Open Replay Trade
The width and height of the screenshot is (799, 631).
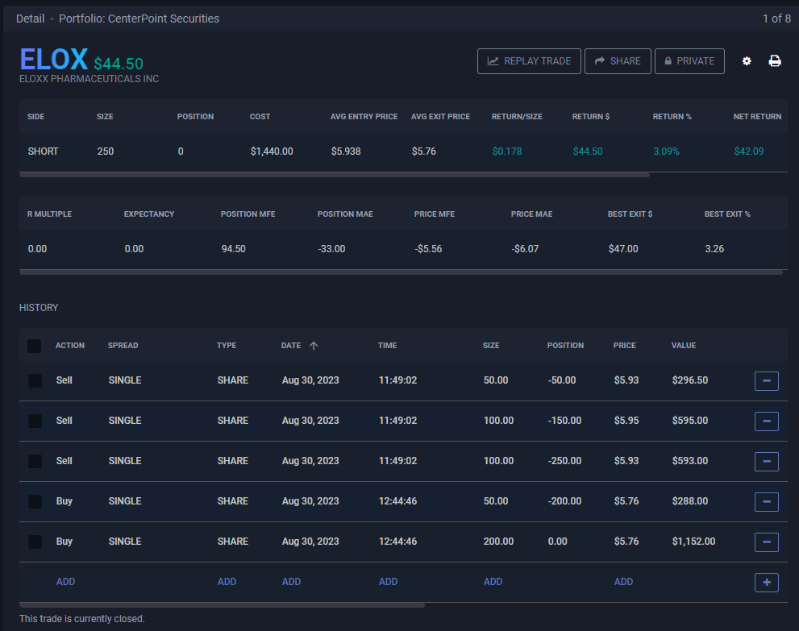529,61
